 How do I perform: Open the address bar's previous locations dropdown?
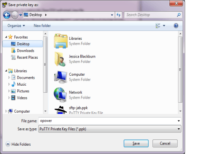[112, 15]
